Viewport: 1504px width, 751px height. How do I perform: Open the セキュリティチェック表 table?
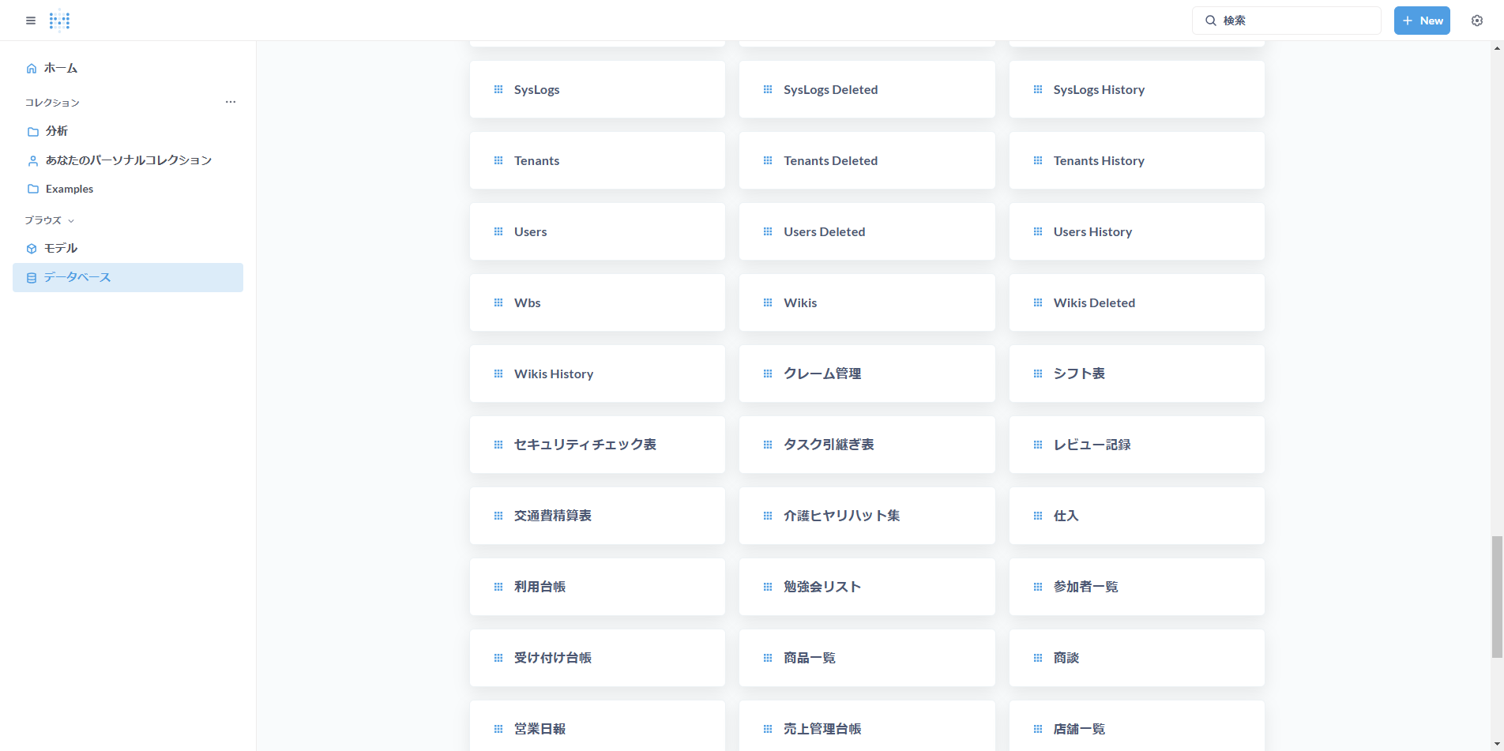pyautogui.click(x=597, y=445)
